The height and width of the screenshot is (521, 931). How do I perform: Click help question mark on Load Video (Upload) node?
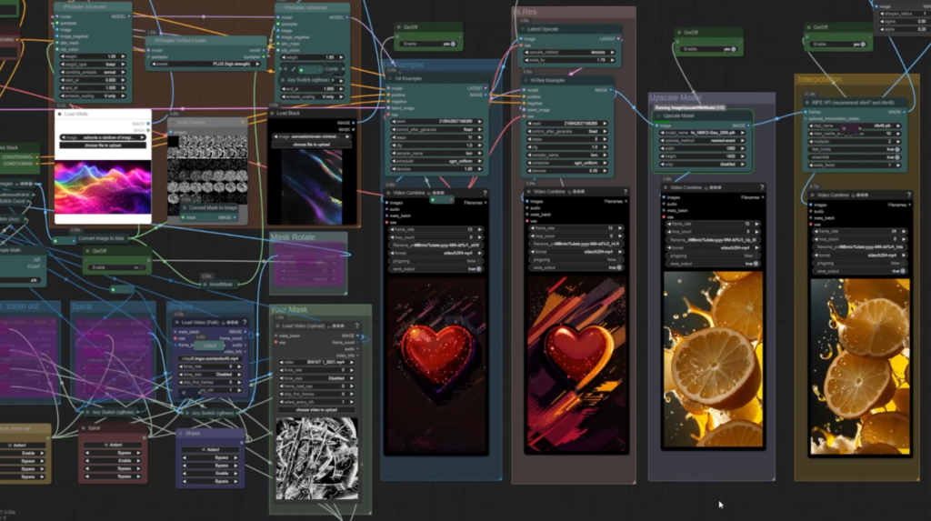coord(356,326)
